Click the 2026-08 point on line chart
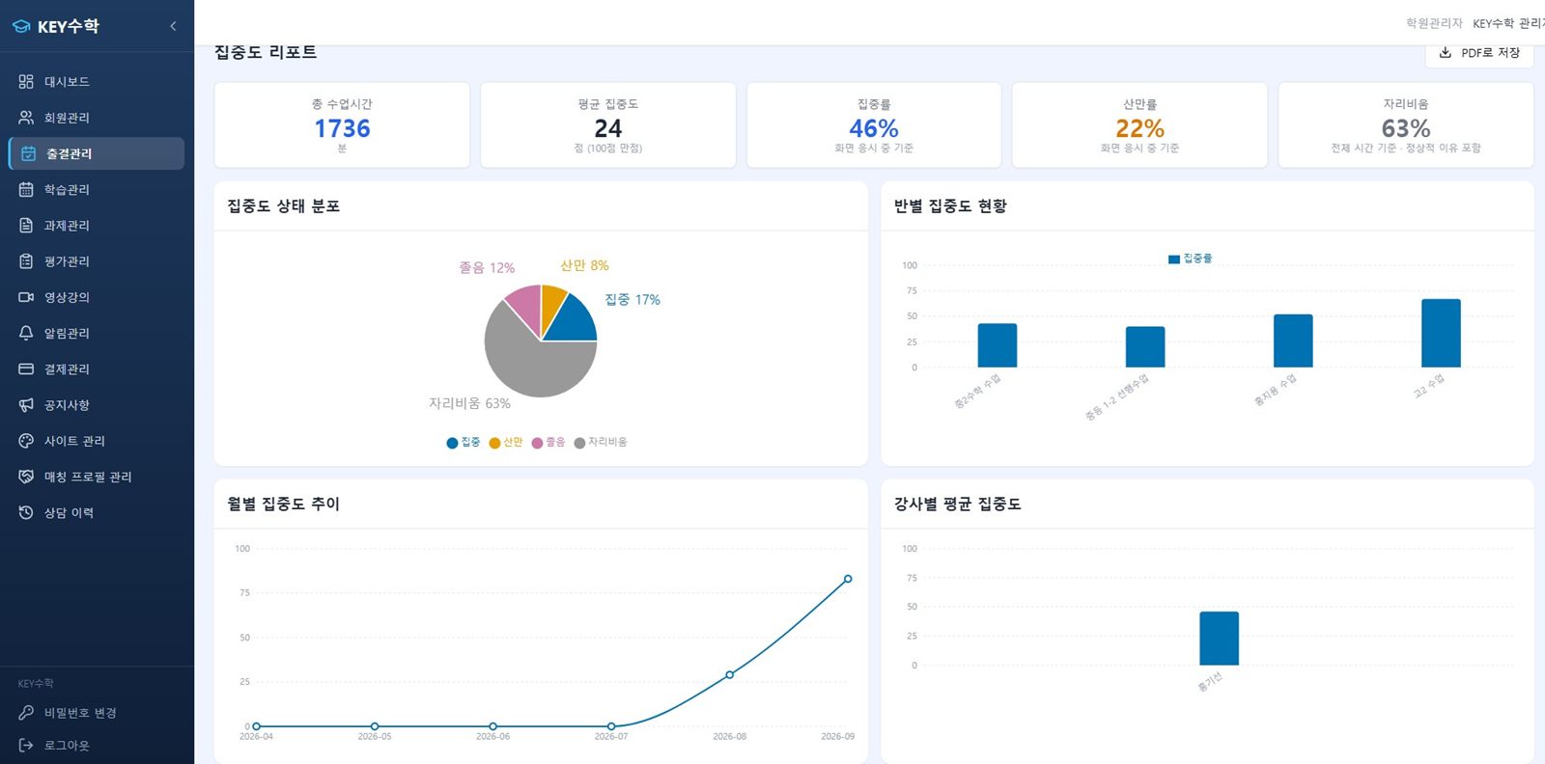The width and height of the screenshot is (1545, 764). point(729,674)
